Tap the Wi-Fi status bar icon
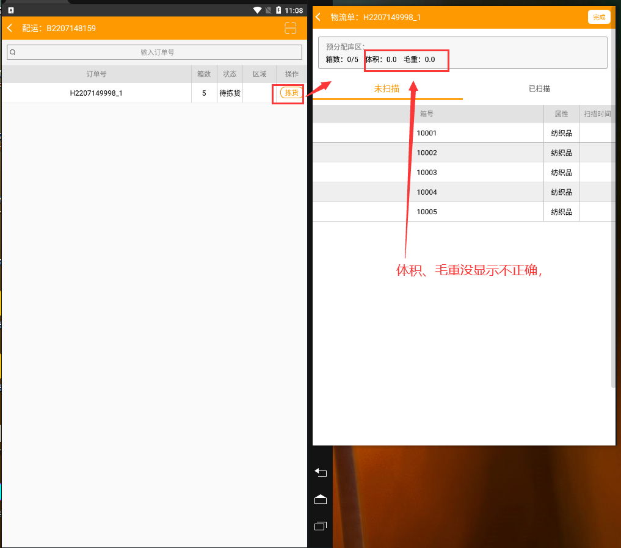 [x=257, y=10]
